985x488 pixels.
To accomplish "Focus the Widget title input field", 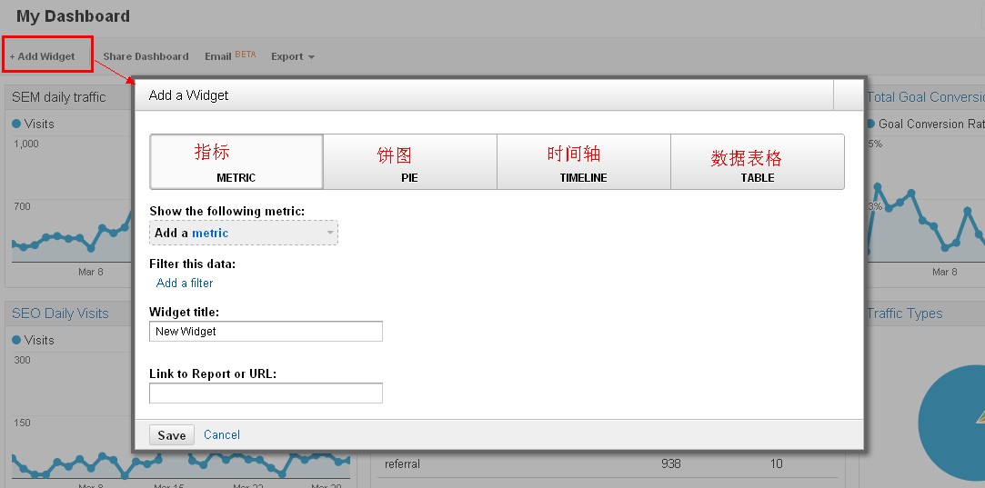I will pyautogui.click(x=266, y=331).
